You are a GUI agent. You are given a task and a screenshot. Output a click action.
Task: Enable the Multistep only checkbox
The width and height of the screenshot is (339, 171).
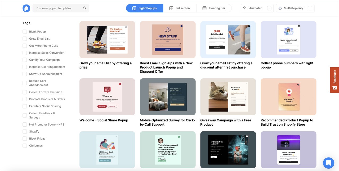tap(310, 8)
